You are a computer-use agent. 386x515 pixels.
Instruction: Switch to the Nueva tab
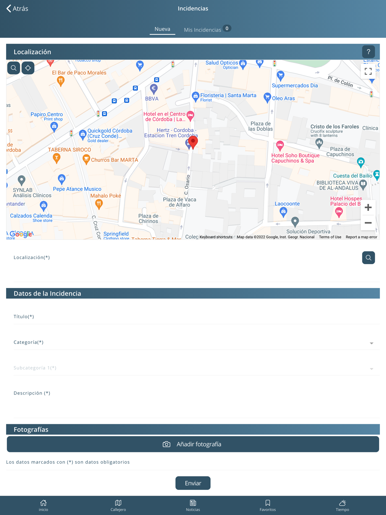pos(162,29)
